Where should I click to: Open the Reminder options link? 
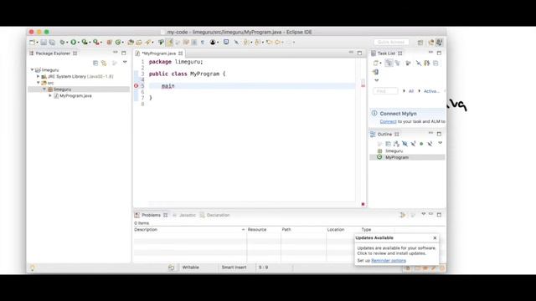389,260
